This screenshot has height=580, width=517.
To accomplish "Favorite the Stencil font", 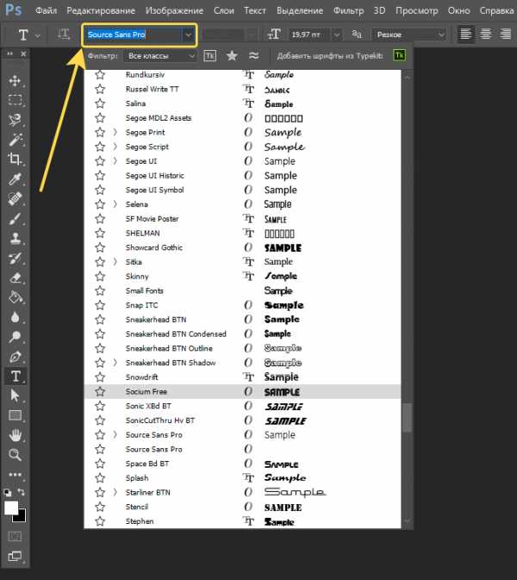I will [100, 507].
